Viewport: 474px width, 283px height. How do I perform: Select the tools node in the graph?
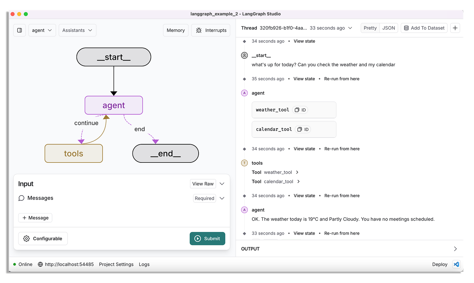[x=74, y=153]
